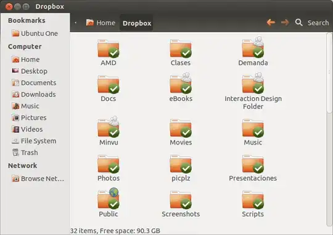Click the Browse Network sidebar icon
This screenshot has height=235, width=333.
click(x=15, y=178)
